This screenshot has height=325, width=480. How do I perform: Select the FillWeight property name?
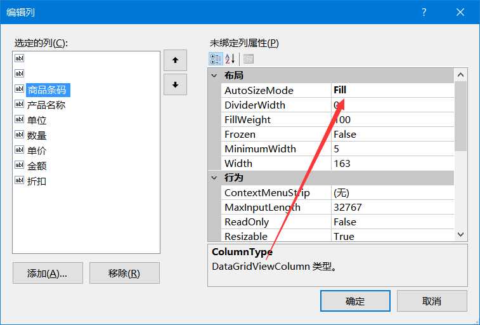(248, 119)
